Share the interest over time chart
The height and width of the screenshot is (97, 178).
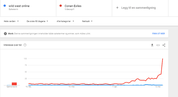tap(164, 45)
